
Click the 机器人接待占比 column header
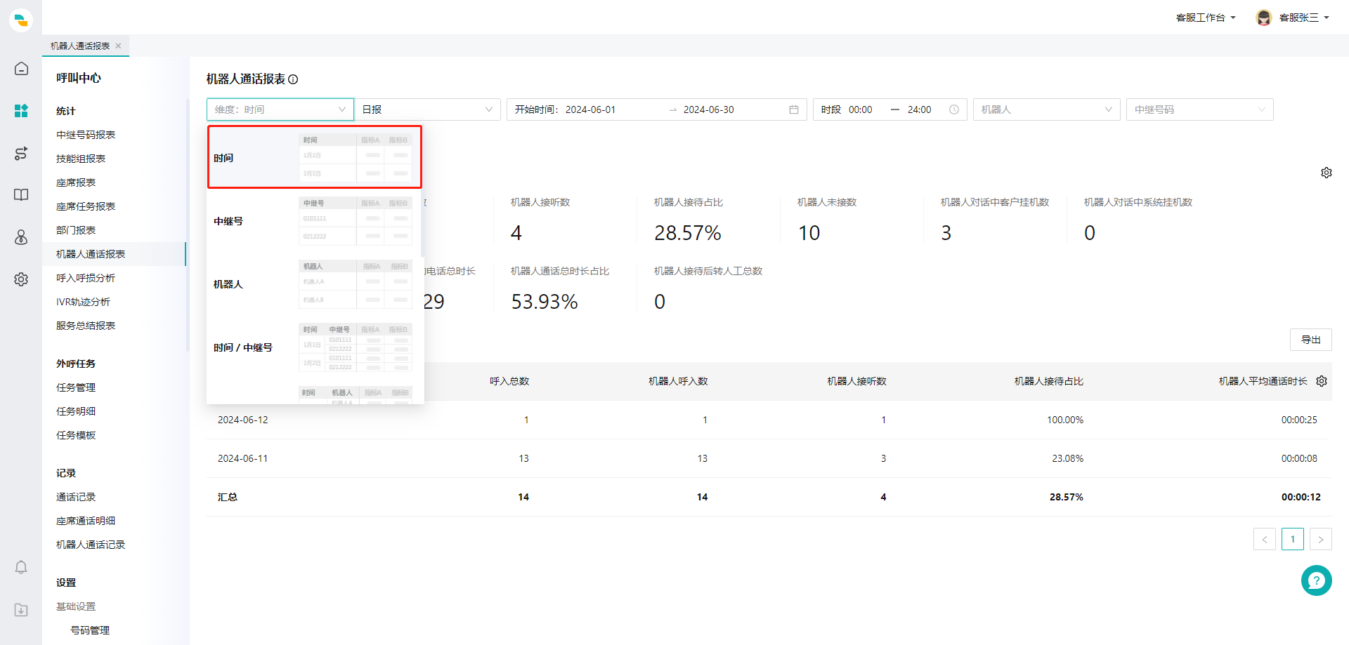pyautogui.click(x=1048, y=381)
